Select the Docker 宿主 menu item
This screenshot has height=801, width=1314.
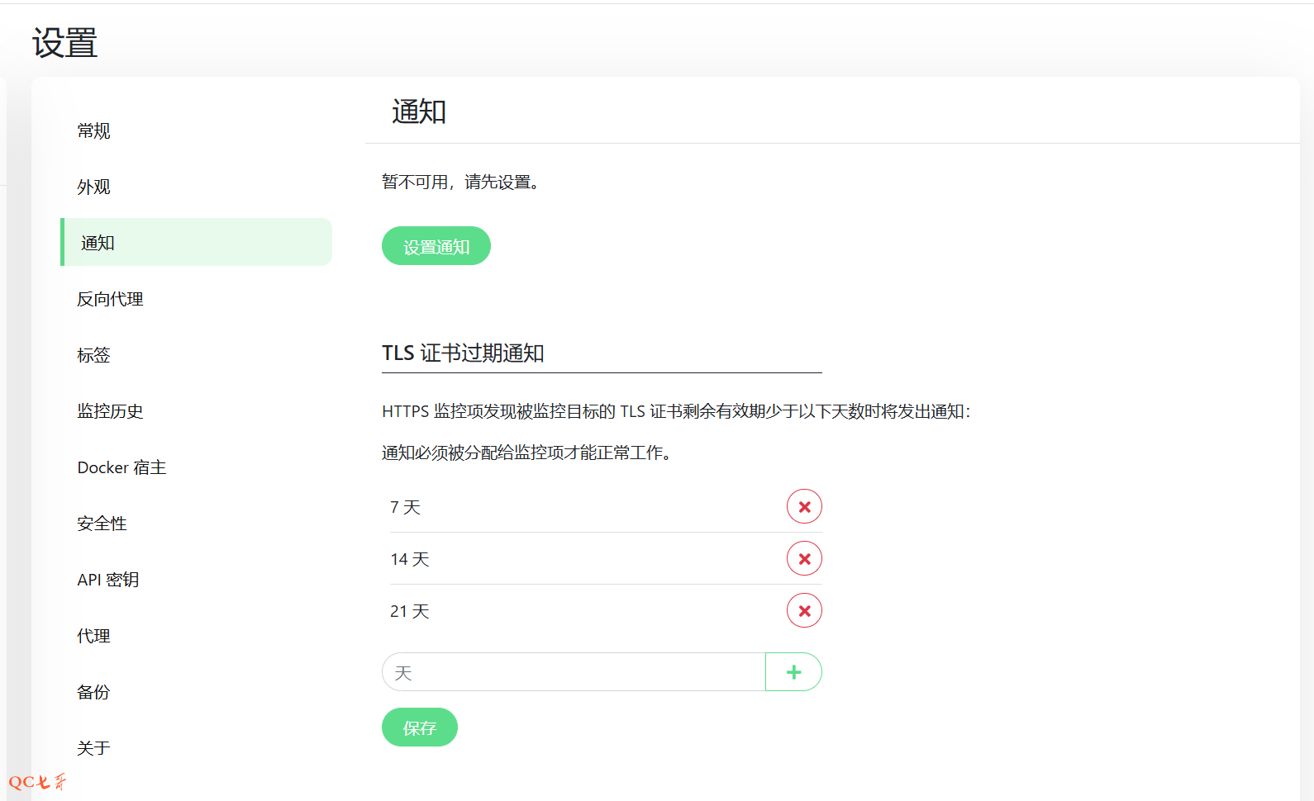(x=122, y=467)
